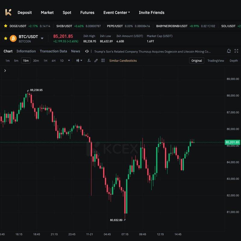Screen dimensions: 241x241
Task: Toggle the BTC/USDT favorite star
Action: (x=5, y=38)
